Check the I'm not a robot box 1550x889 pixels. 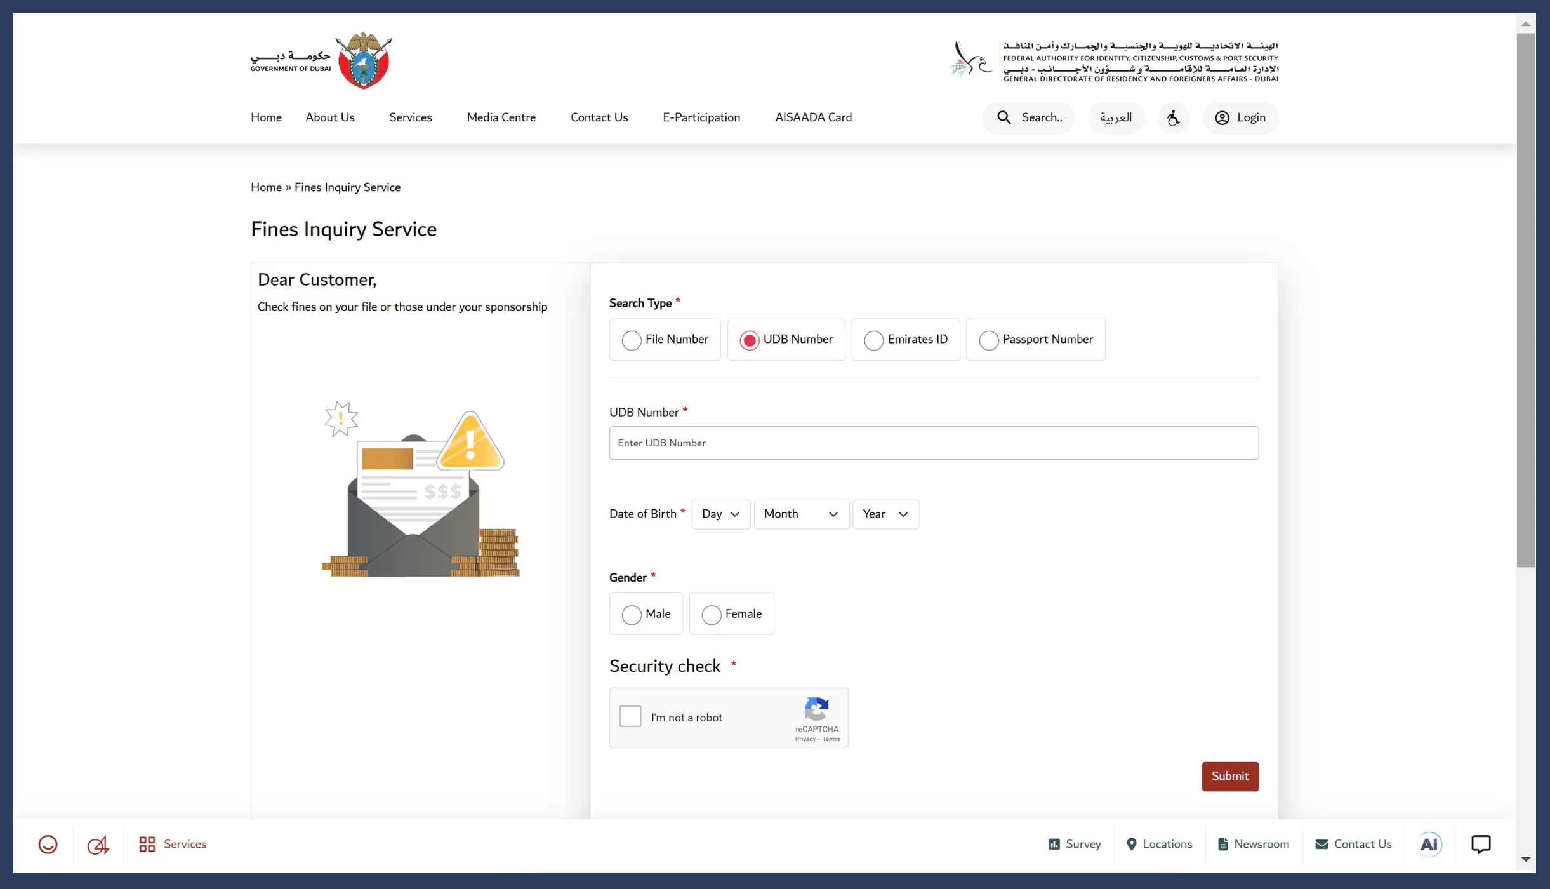(x=630, y=716)
